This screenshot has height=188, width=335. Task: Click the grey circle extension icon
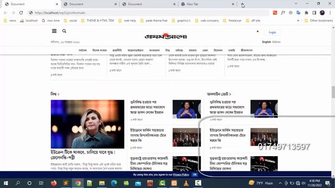(x=291, y=13)
